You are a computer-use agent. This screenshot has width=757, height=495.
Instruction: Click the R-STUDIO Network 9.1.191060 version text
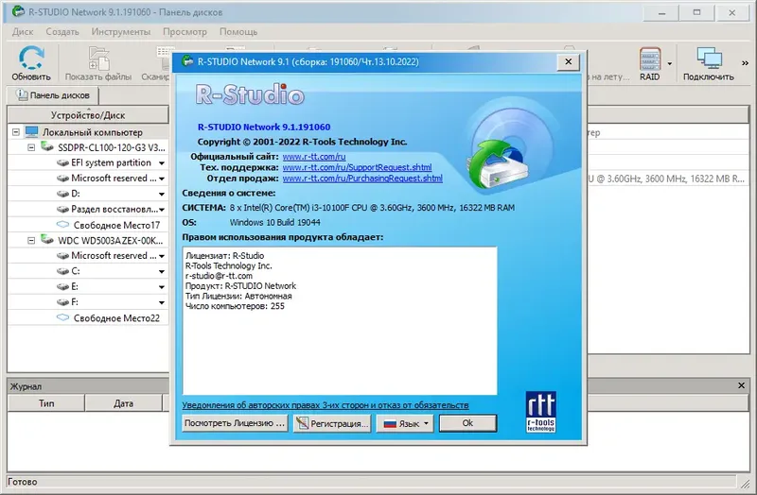(x=264, y=127)
